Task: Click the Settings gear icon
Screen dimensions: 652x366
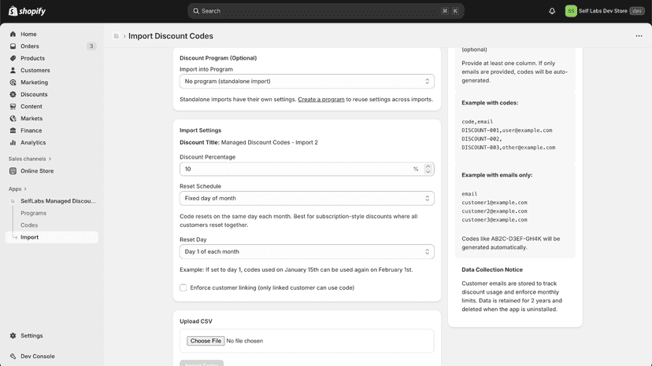Action: (x=13, y=335)
